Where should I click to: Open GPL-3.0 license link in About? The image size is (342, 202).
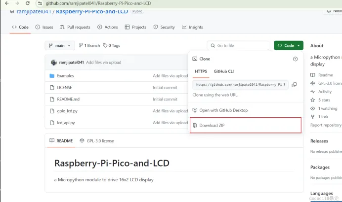point(326,83)
